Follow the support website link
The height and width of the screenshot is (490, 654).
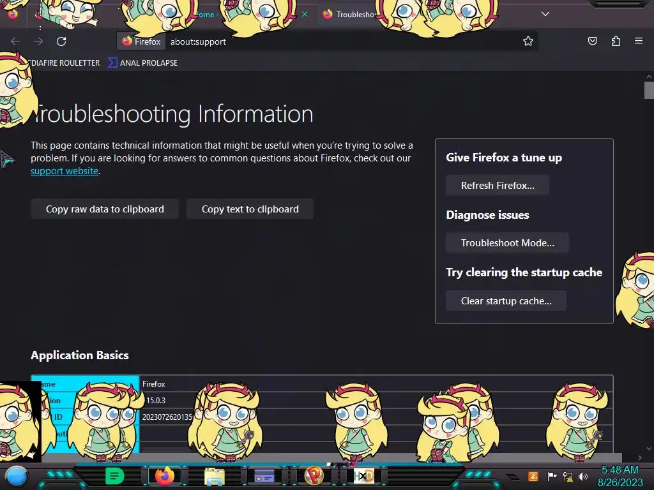[65, 171]
